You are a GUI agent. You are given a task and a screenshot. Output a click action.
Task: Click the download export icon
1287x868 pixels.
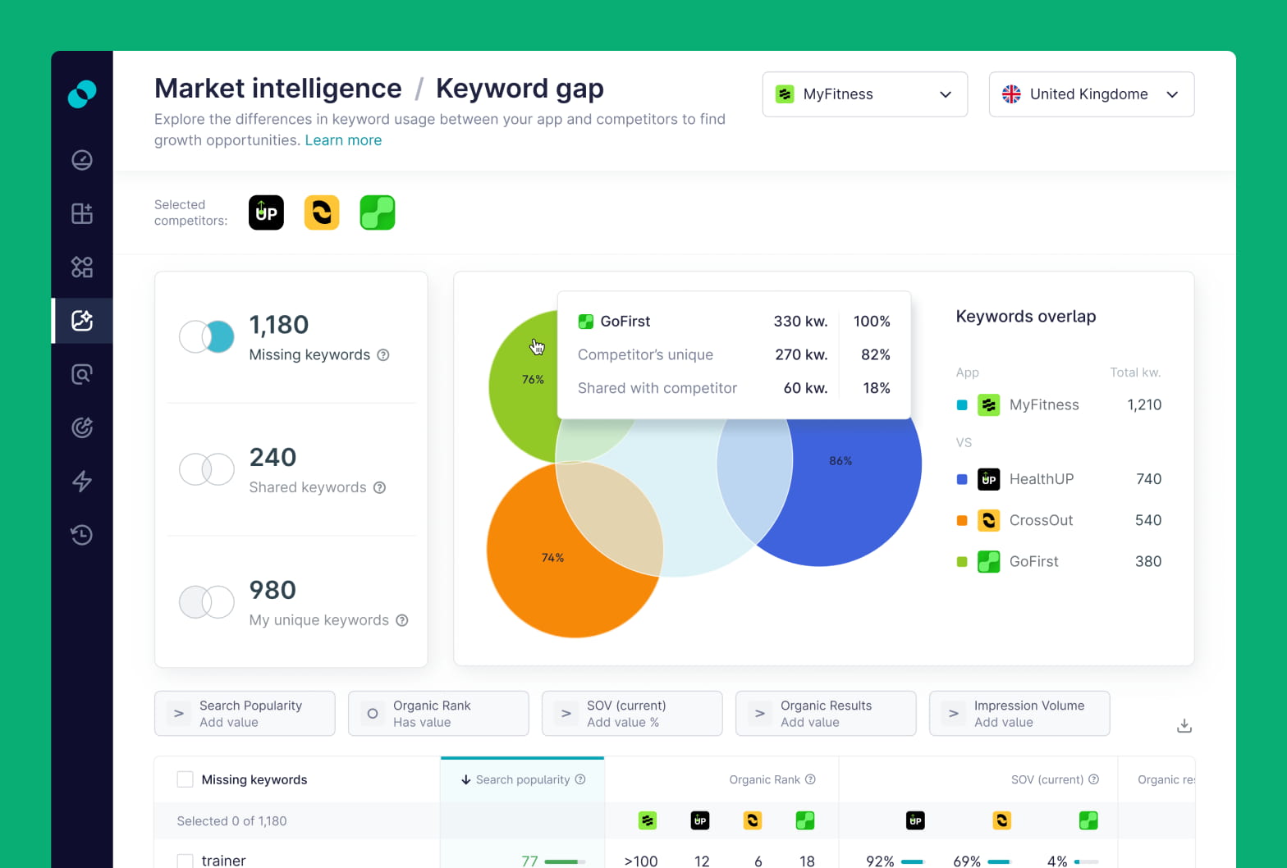(x=1184, y=725)
